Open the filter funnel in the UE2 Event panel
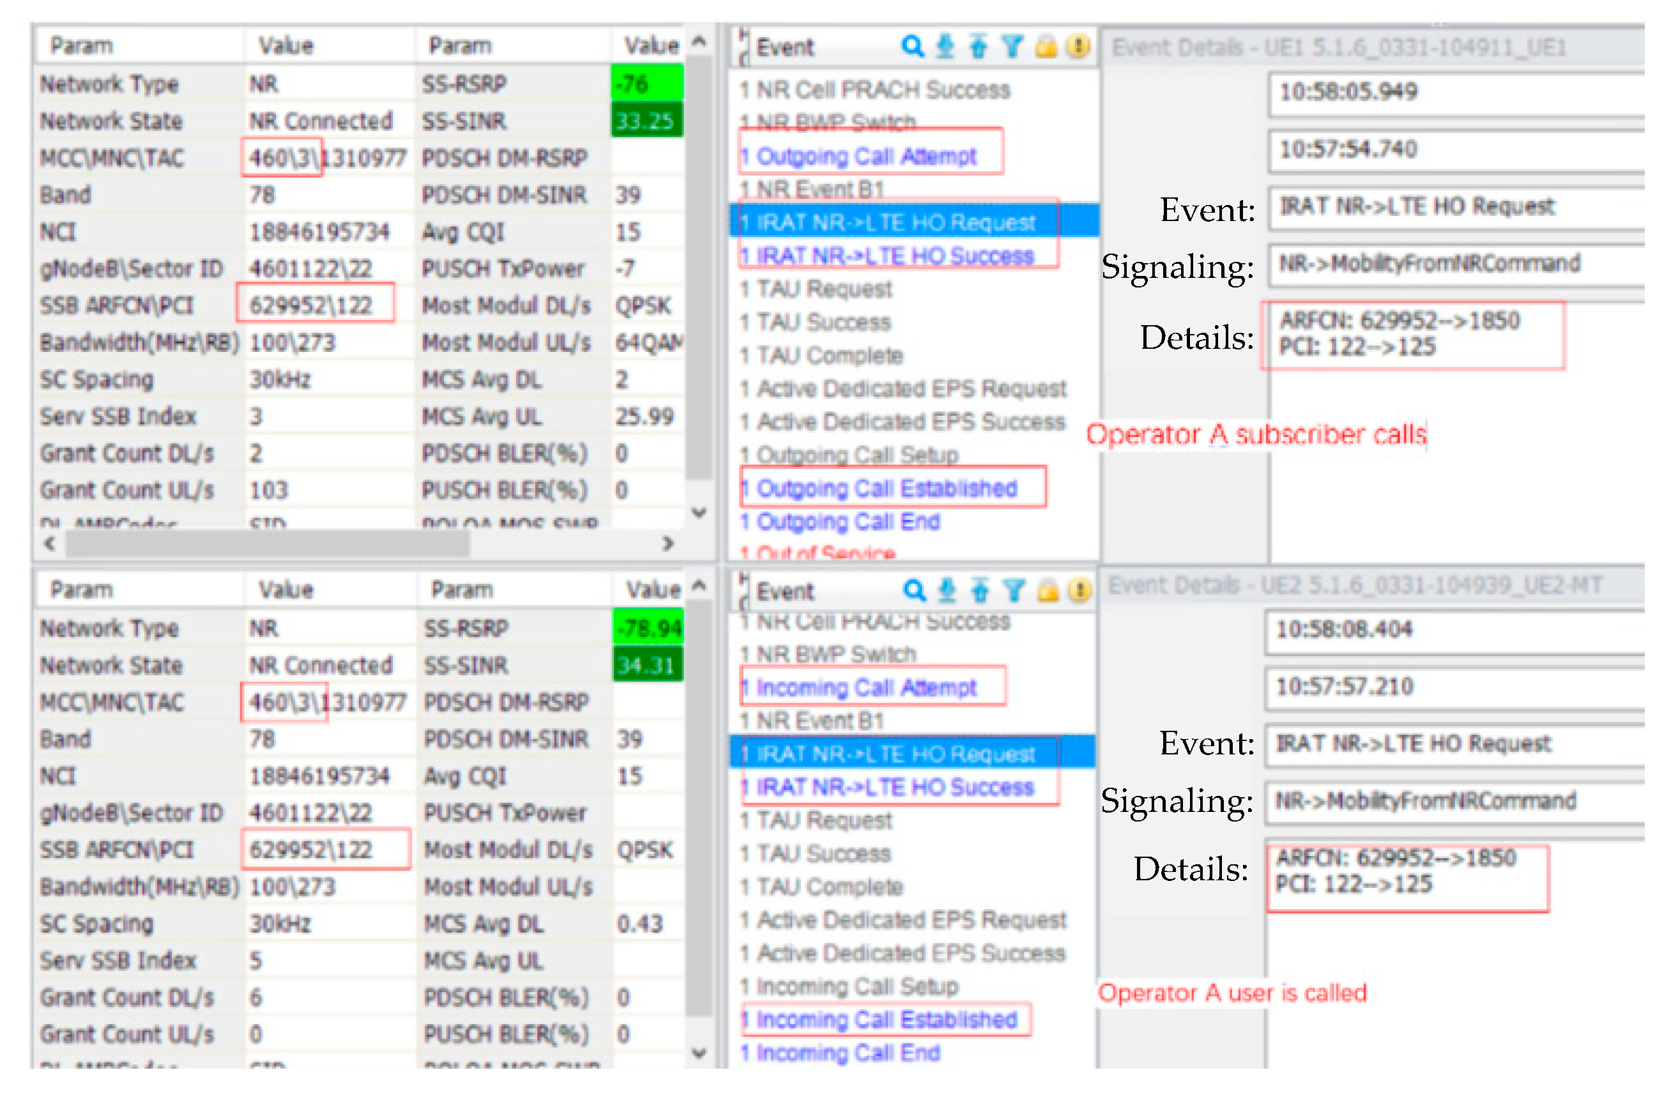The height and width of the screenshot is (1093, 1678). 1014,591
